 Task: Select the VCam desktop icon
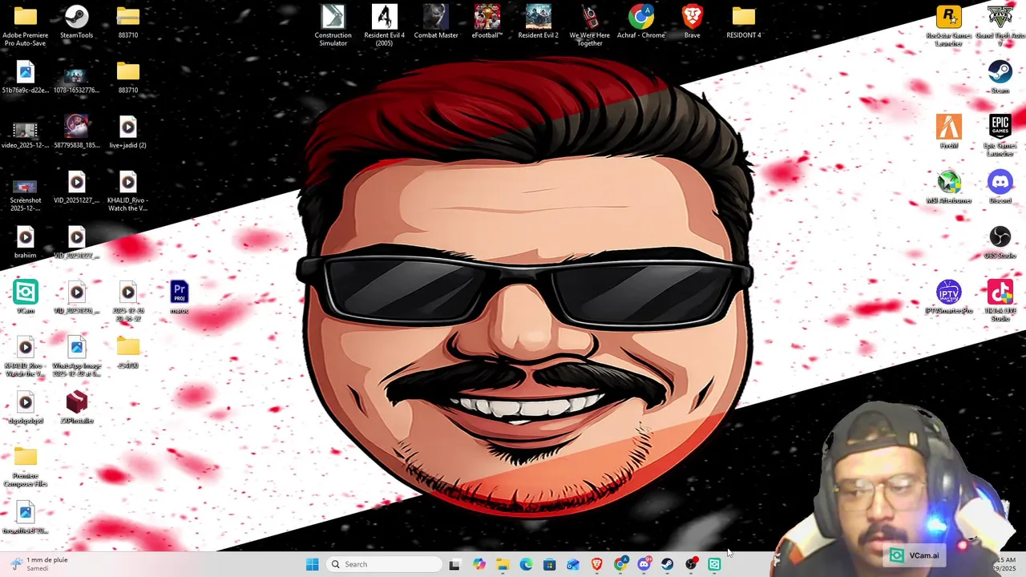25,297
